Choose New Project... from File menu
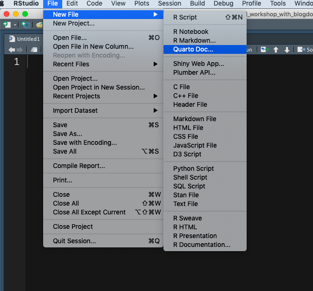This screenshot has width=313, height=291. point(104,23)
